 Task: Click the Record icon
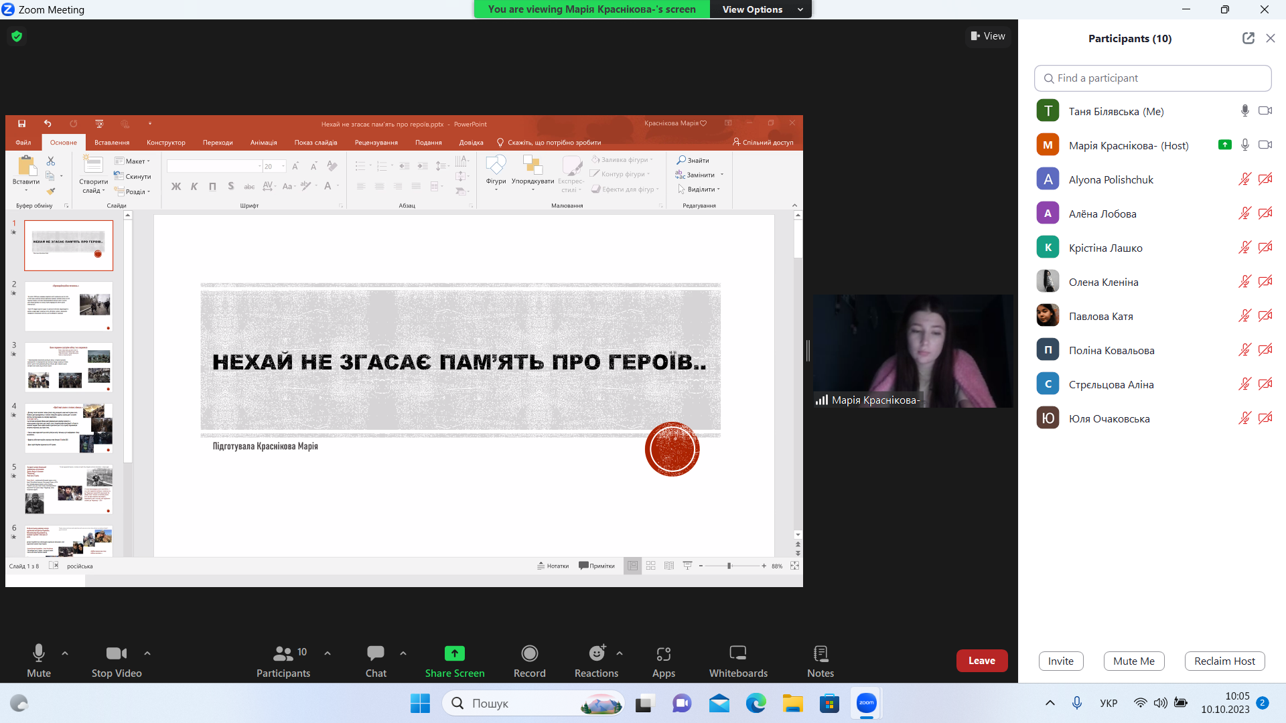pos(529,653)
